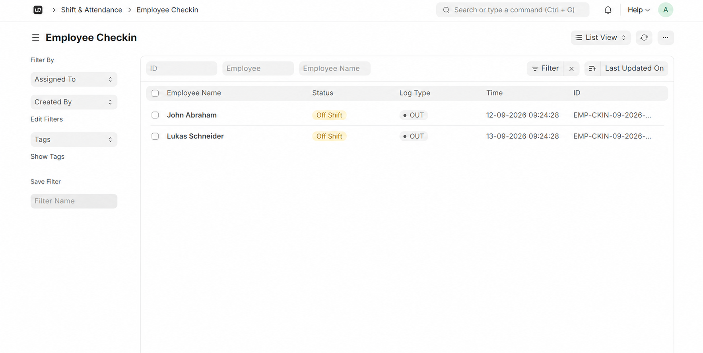The image size is (703, 353).
Task: Click Off Shift status of Lukas Schneider
Action: (329, 136)
